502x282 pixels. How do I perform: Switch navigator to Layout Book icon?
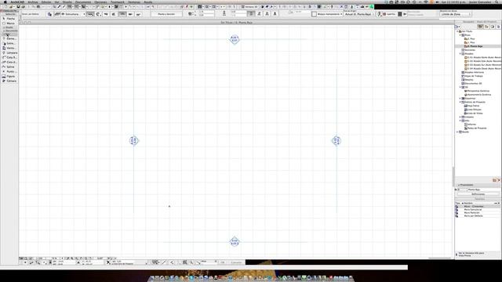pyautogui.click(x=493, y=27)
